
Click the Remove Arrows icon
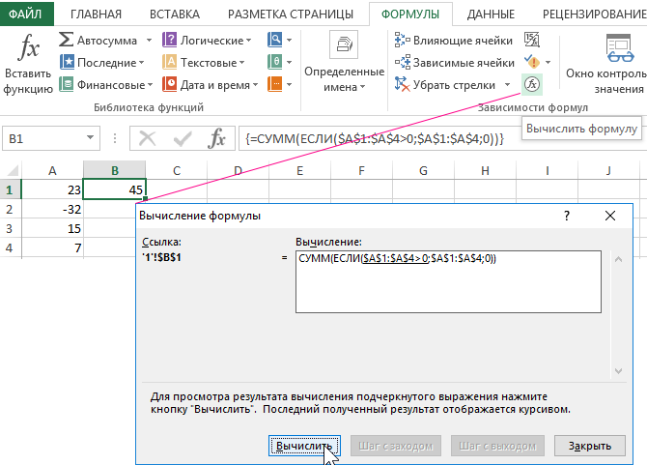click(403, 84)
